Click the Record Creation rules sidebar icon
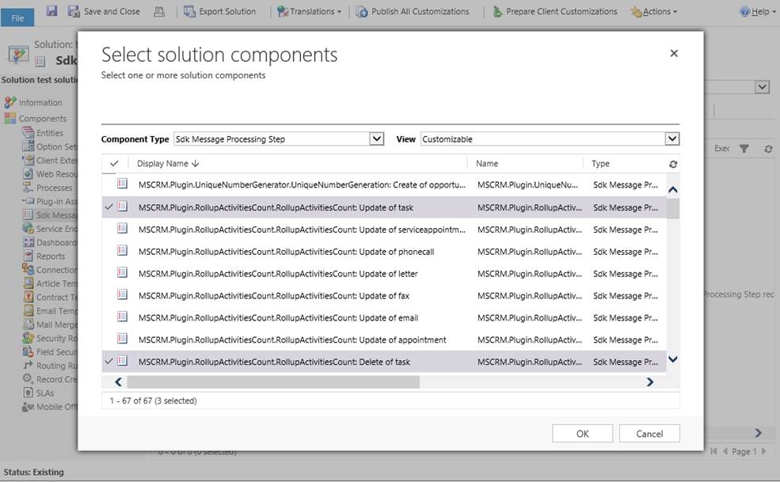The width and height of the screenshot is (780, 482). click(29, 379)
